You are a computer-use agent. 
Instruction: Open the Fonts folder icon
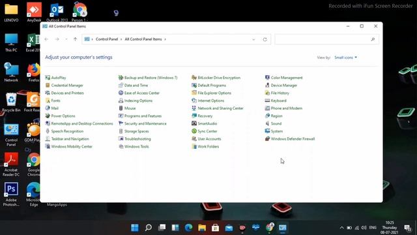point(48,101)
